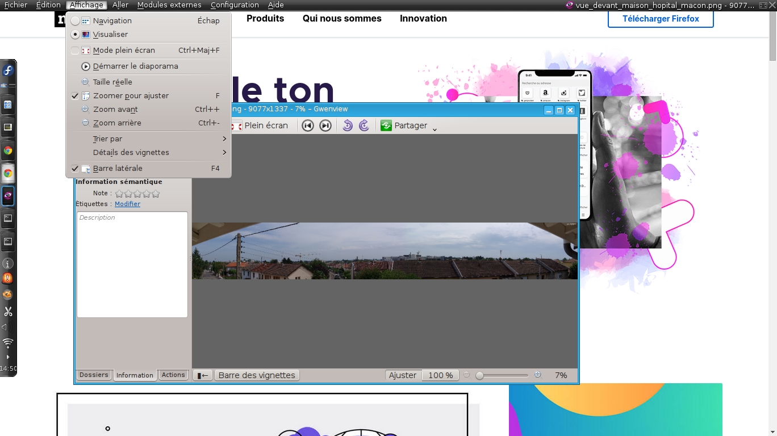
Task: Switch to the Dossiers tab
Action: [x=94, y=375]
